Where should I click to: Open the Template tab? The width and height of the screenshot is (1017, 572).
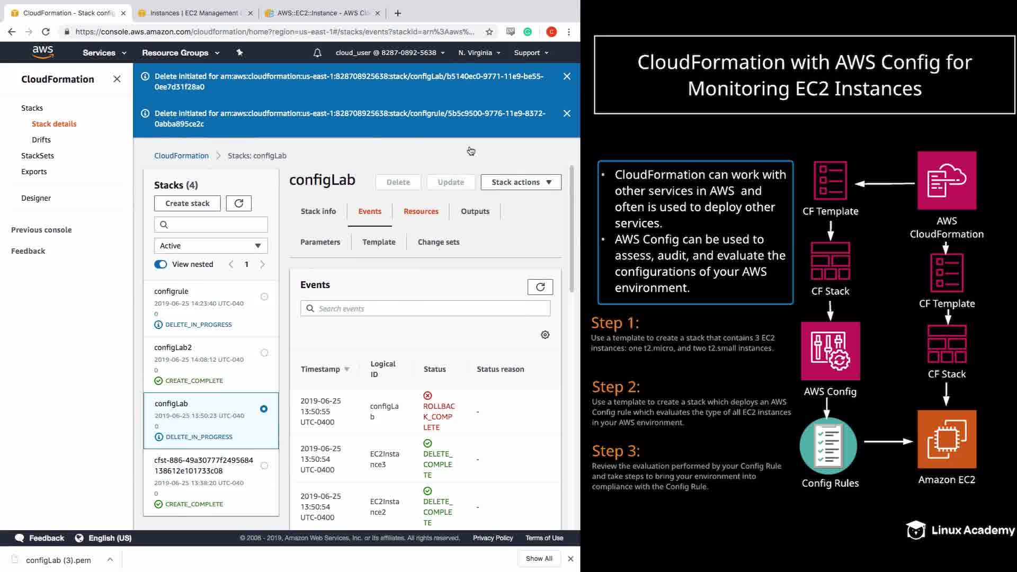tap(378, 242)
